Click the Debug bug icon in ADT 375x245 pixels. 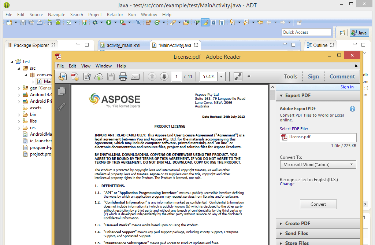click(95, 22)
